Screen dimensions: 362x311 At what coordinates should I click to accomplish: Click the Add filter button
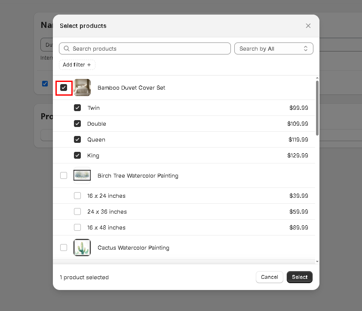tap(77, 65)
